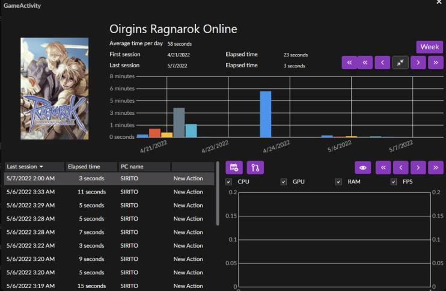Click the branch/merge icon button beside the calendar button

(255, 168)
